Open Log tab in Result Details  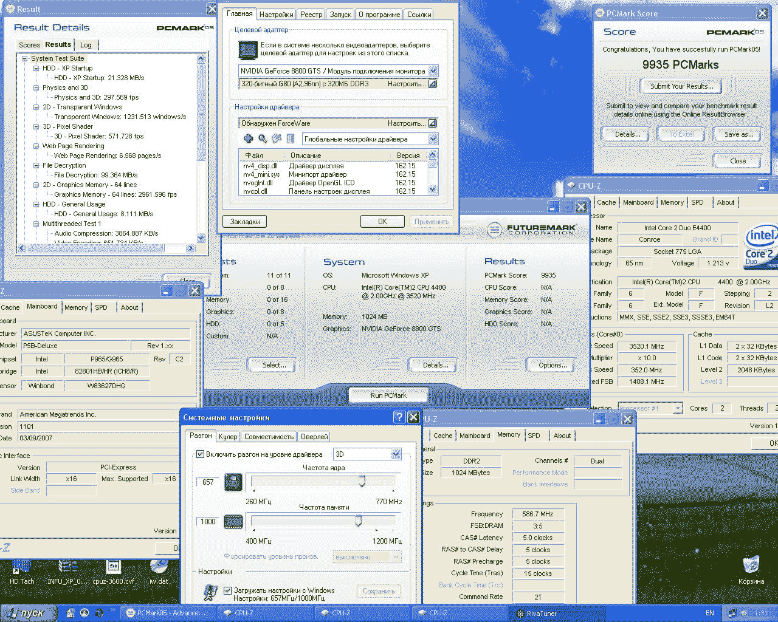86,45
